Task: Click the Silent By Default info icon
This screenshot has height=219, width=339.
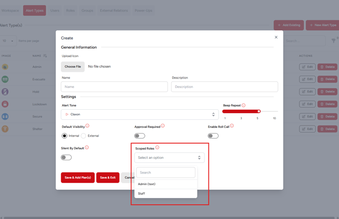Action: (x=87, y=148)
